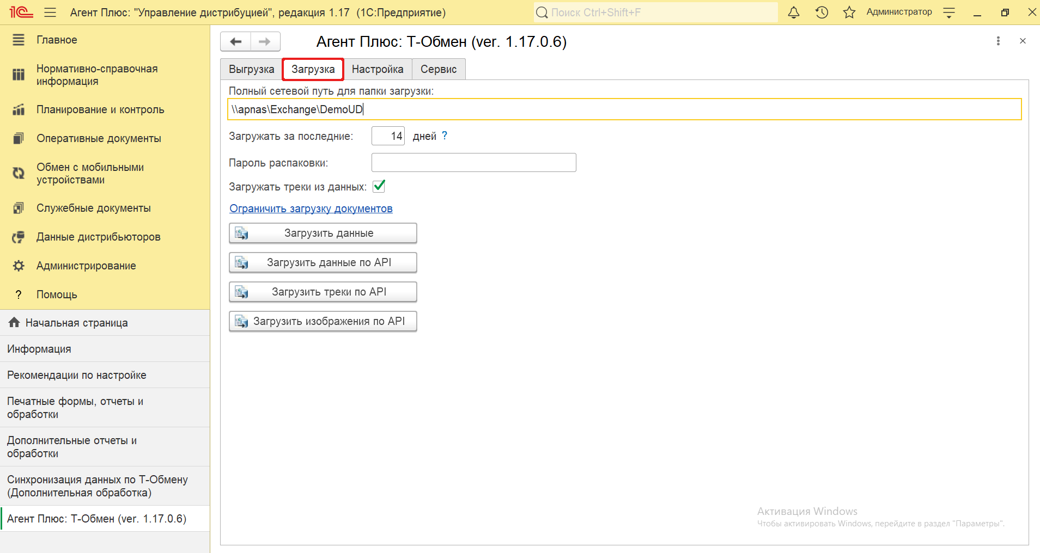
Task: Click the Данные дистрибьюторов icon
Action: point(19,237)
